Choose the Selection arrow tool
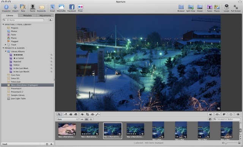 pos(59,114)
